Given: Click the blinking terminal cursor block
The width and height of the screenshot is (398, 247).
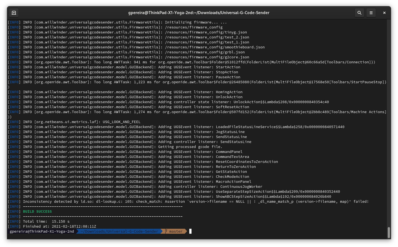Looking at the screenshot, I should [190, 231].
